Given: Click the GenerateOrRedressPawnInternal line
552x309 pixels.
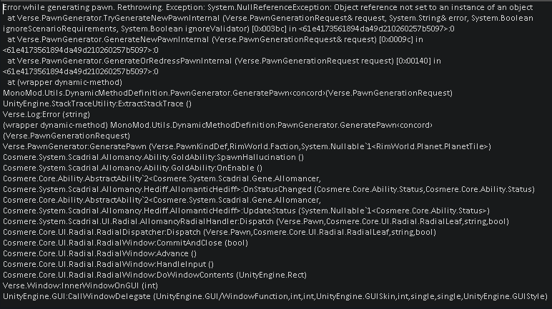Looking at the screenshot, I should [224, 61].
